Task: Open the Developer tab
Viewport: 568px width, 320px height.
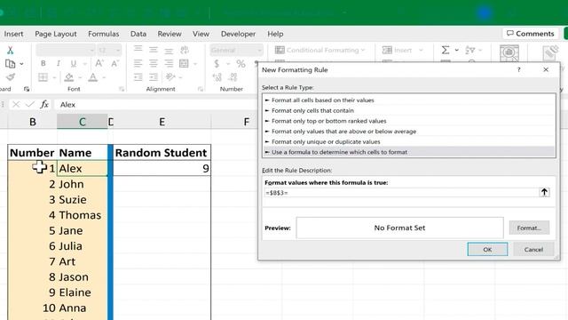Action: pos(238,34)
